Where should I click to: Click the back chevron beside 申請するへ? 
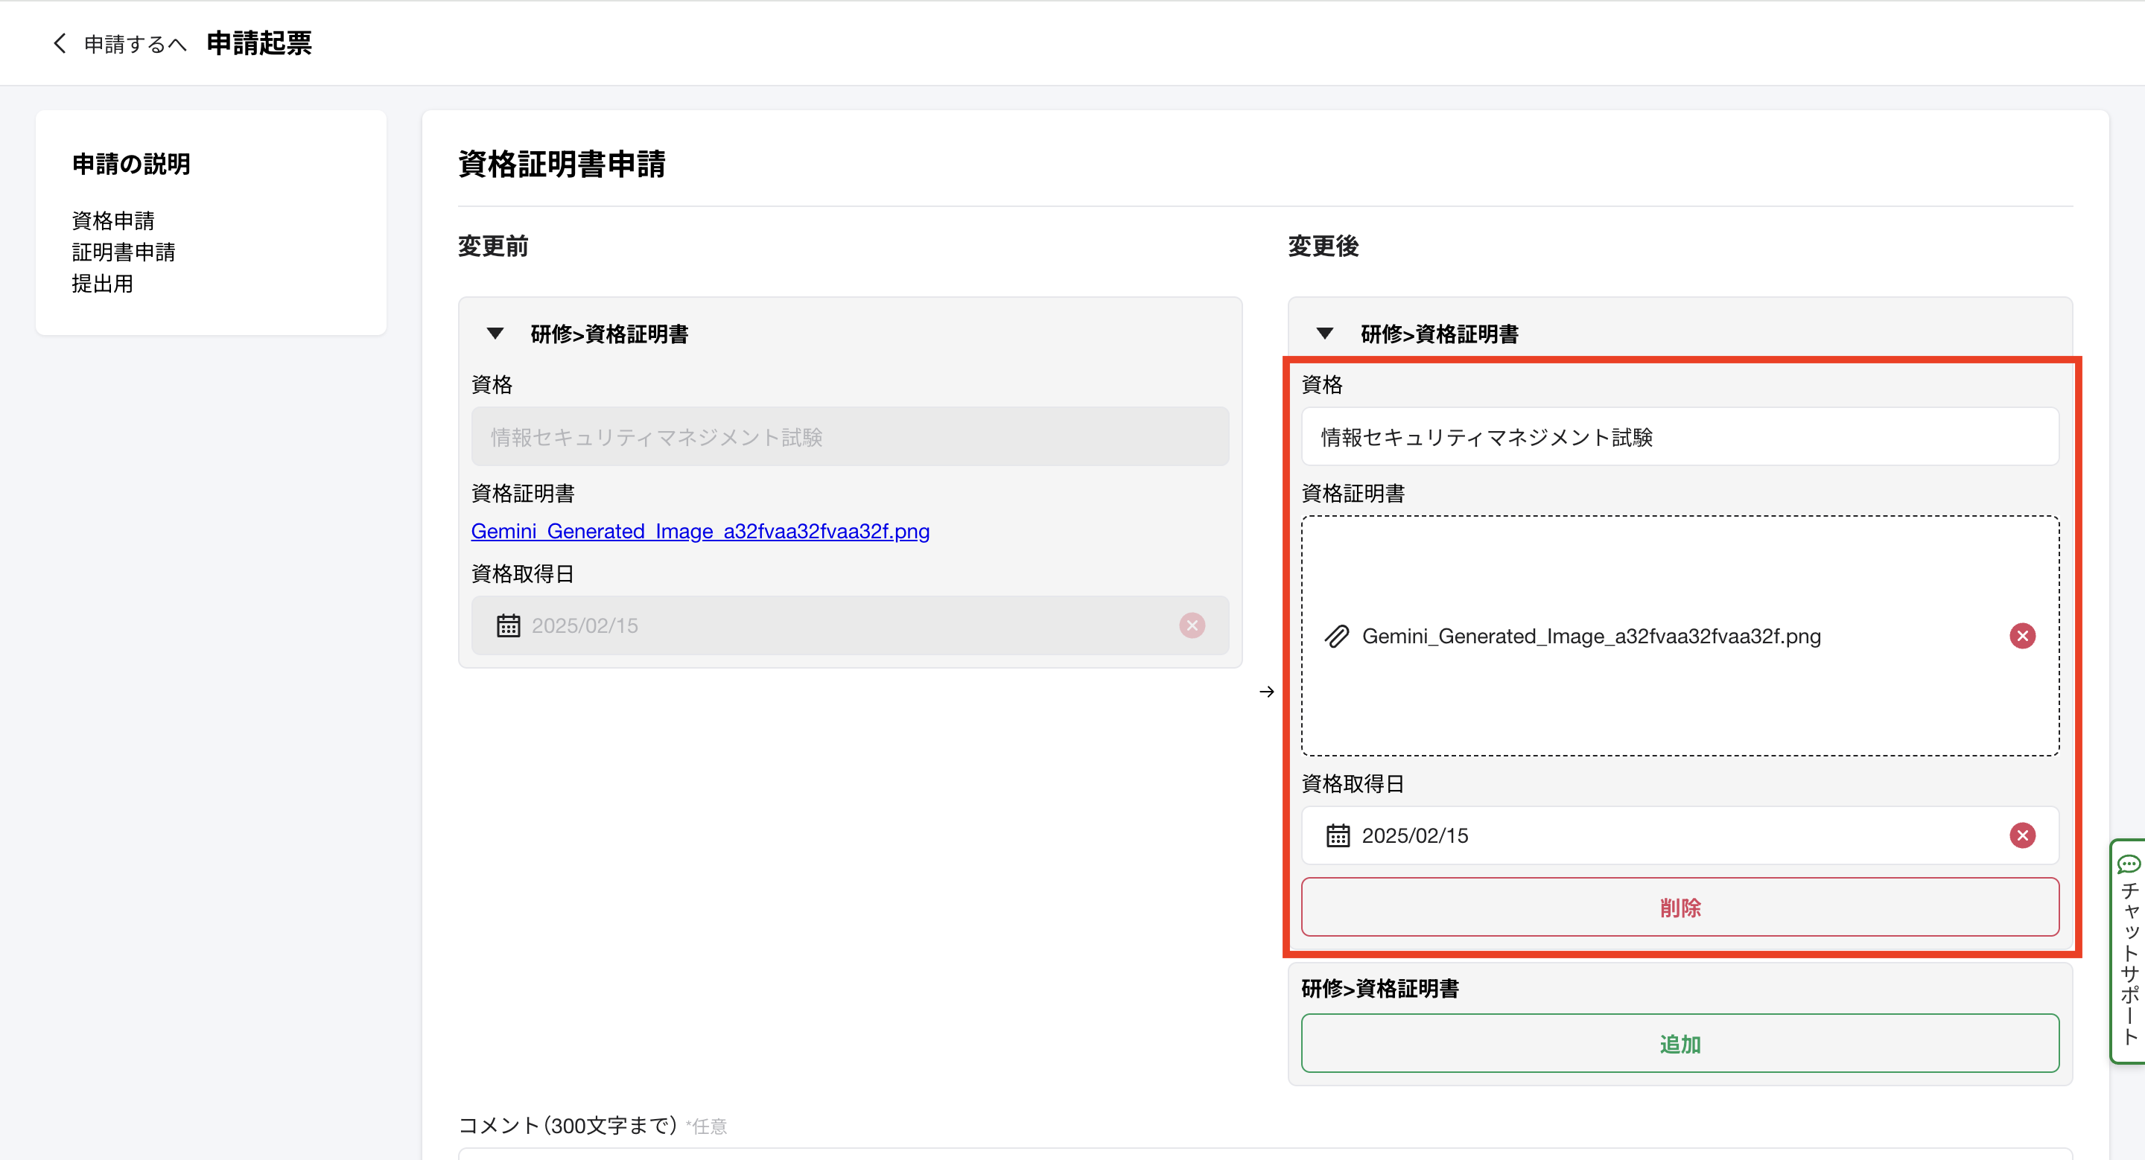click(59, 43)
